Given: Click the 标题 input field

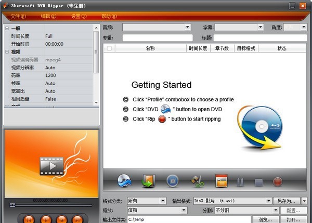Looking at the screenshot, I should tap(260, 38).
